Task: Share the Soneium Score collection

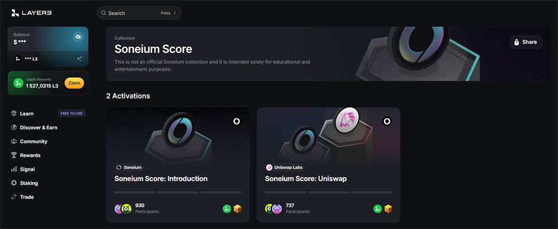Action: coord(526,42)
